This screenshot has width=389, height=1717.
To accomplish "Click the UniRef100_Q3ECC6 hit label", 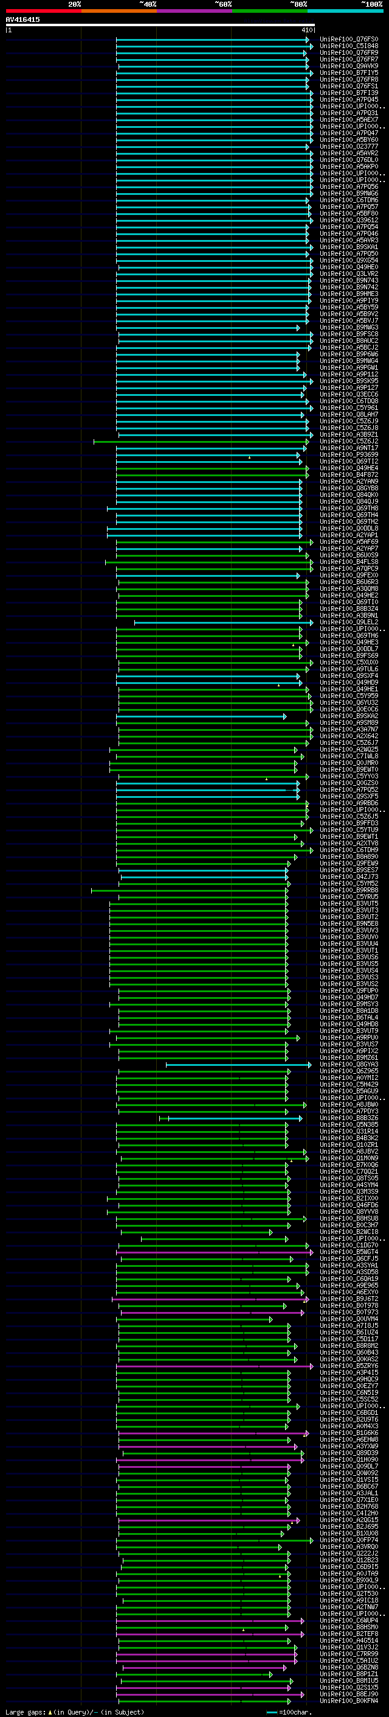I will [349, 395].
